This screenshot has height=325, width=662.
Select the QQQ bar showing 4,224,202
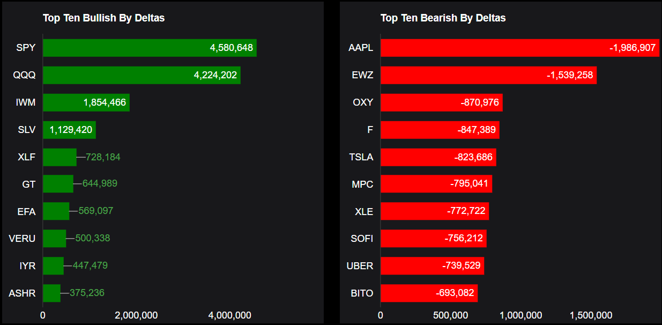(142, 75)
